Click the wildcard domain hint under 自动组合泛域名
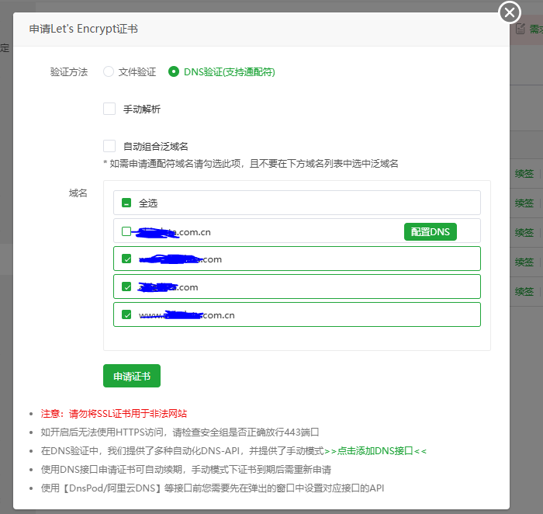Screen dimensions: 543x514 [x=251, y=163]
